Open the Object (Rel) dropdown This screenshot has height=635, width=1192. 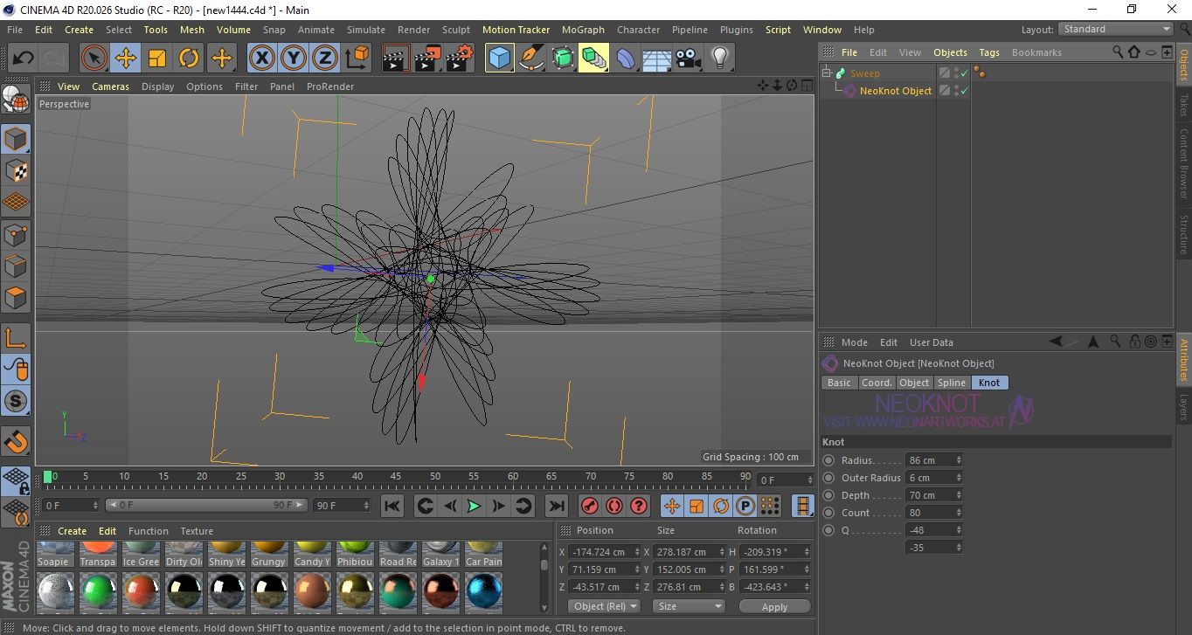pos(604,606)
